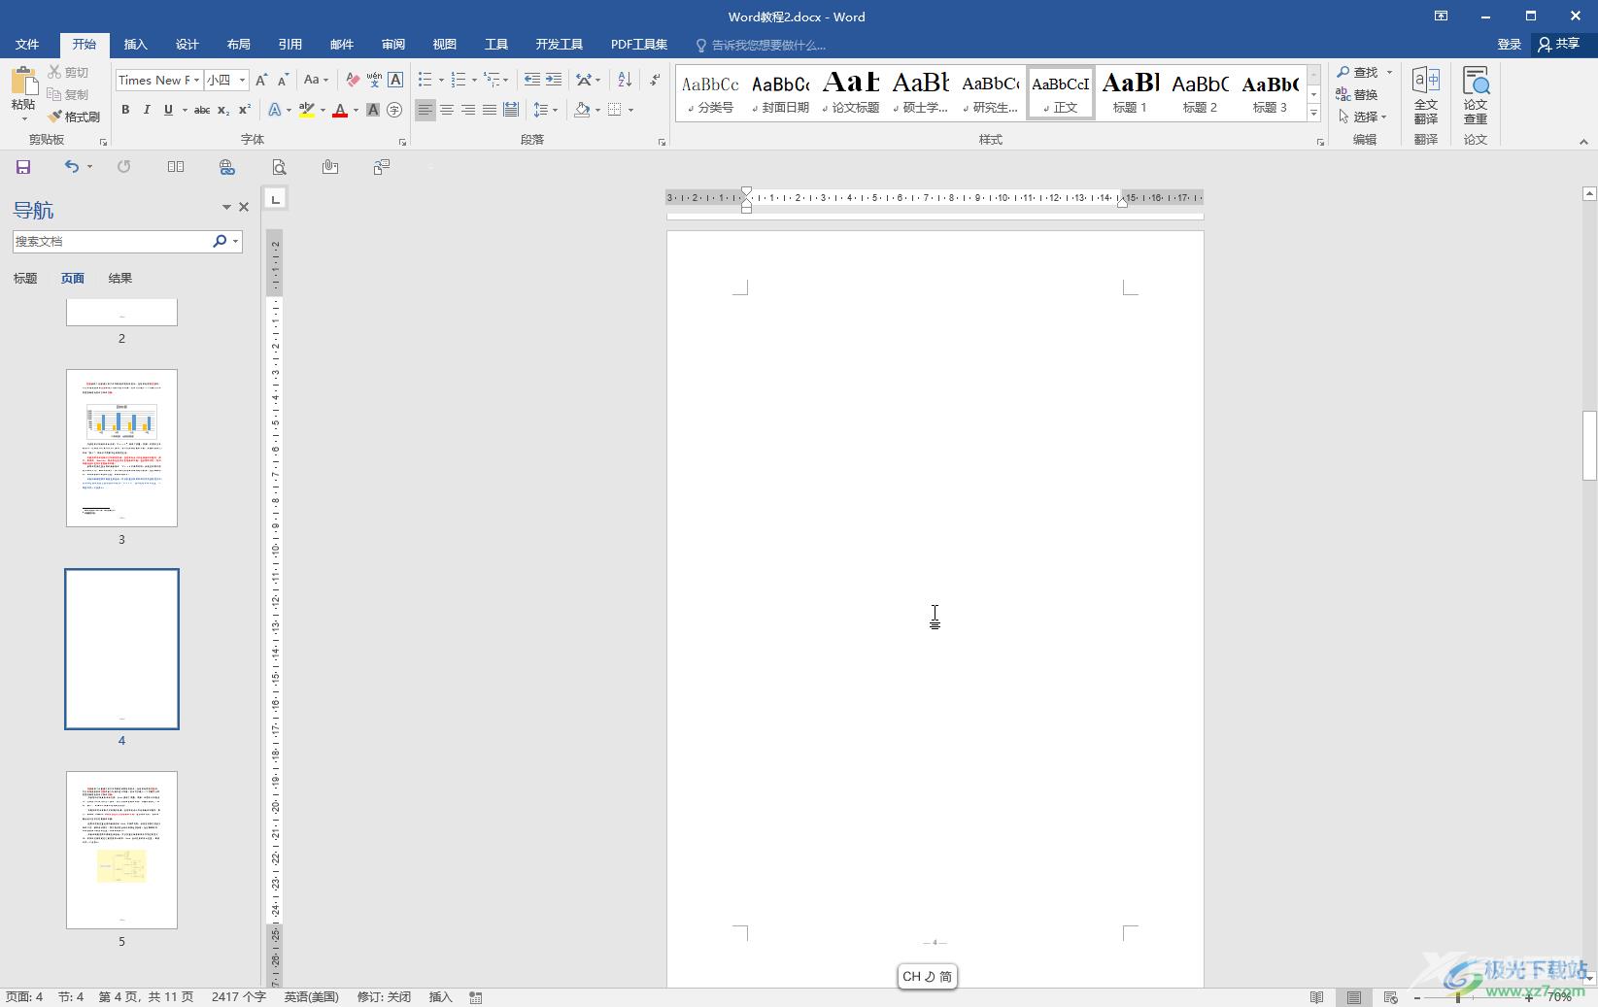Click the Login (登录) button

[1509, 45]
